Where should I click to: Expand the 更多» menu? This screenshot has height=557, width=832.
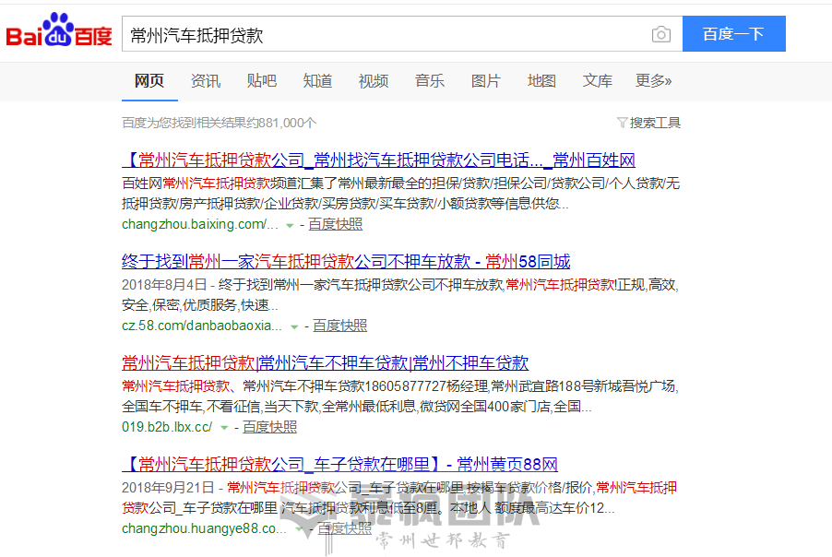(x=654, y=80)
